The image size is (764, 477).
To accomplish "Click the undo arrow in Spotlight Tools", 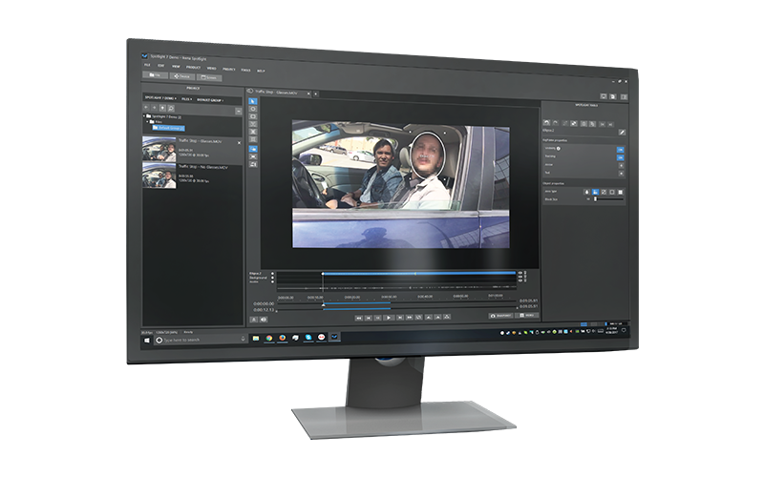I will point(546,123).
